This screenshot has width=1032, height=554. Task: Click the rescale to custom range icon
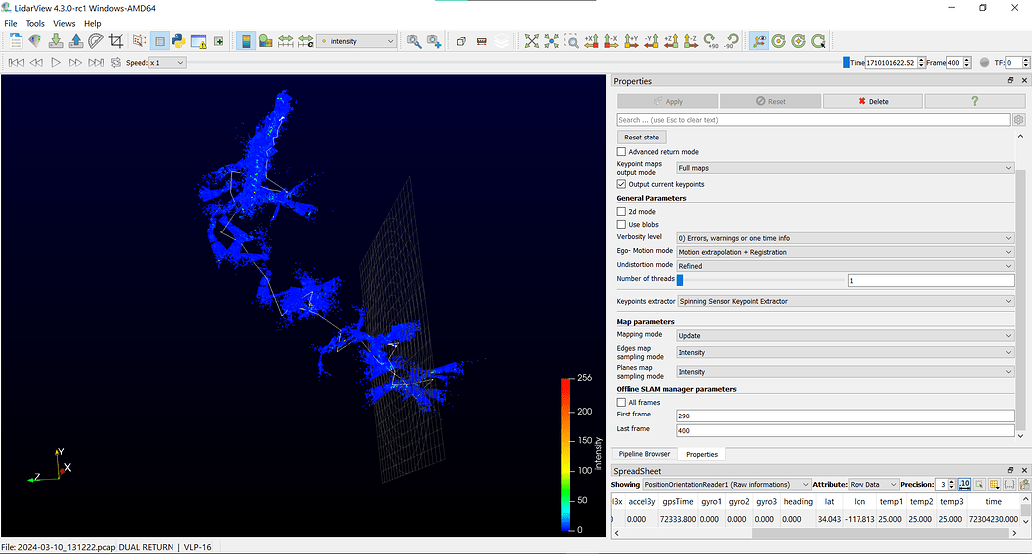(x=305, y=41)
